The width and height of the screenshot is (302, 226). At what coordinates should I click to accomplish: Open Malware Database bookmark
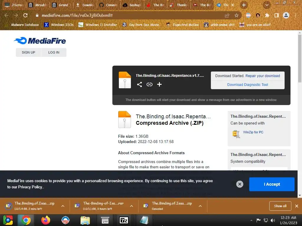click(25, 25)
